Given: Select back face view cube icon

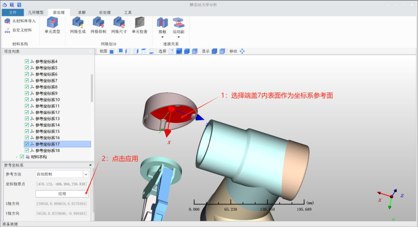Looking at the screenshot, I should 120,51.
